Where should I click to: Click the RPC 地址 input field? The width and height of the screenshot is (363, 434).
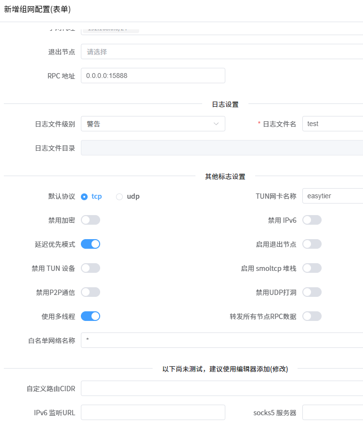[x=153, y=76]
